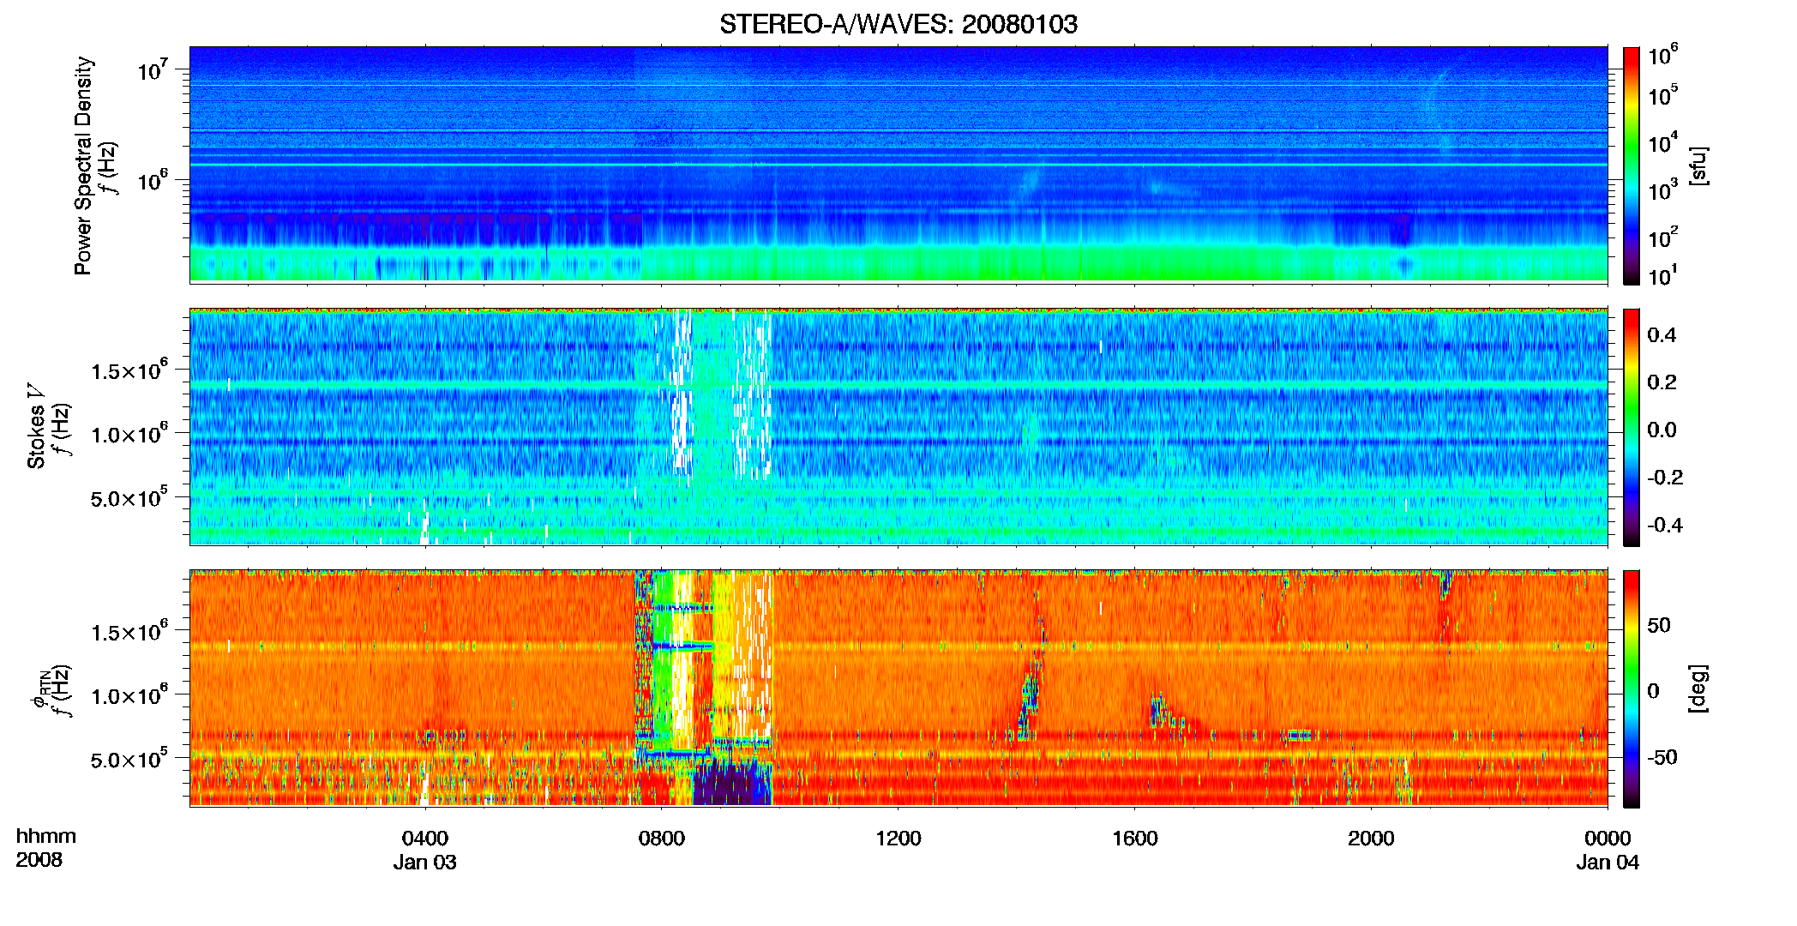Select the 10^2 label on the sfu colorbar

[1663, 238]
